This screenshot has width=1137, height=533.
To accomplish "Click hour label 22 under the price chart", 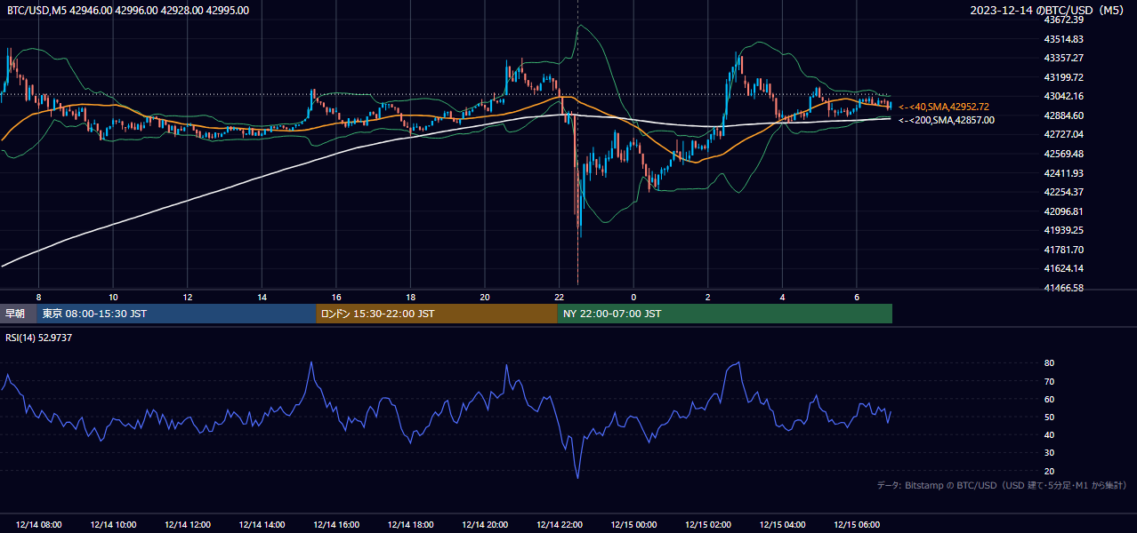I will 559,297.
